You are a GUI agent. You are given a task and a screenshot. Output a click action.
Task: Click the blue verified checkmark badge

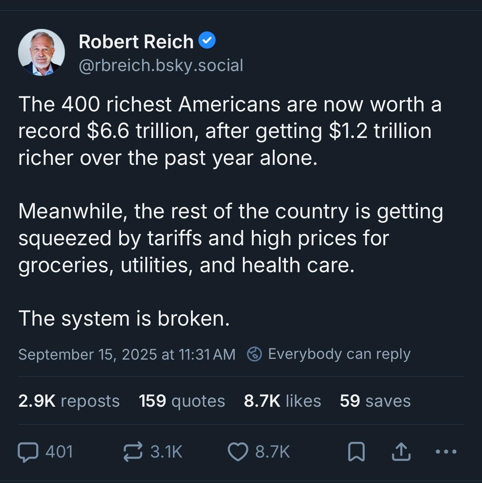[x=207, y=40]
